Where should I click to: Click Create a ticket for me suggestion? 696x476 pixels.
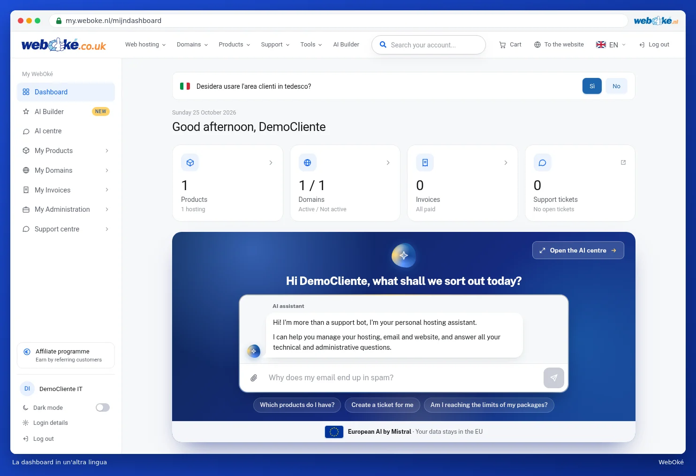coord(383,405)
